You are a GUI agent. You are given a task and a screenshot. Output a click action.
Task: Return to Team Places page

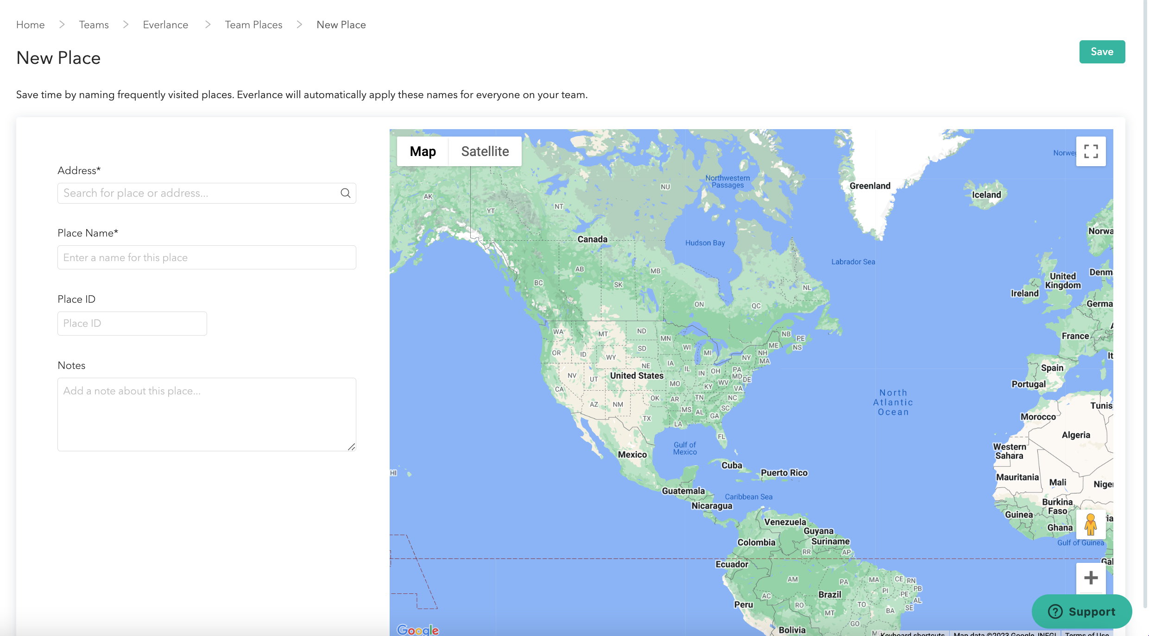pyautogui.click(x=253, y=25)
